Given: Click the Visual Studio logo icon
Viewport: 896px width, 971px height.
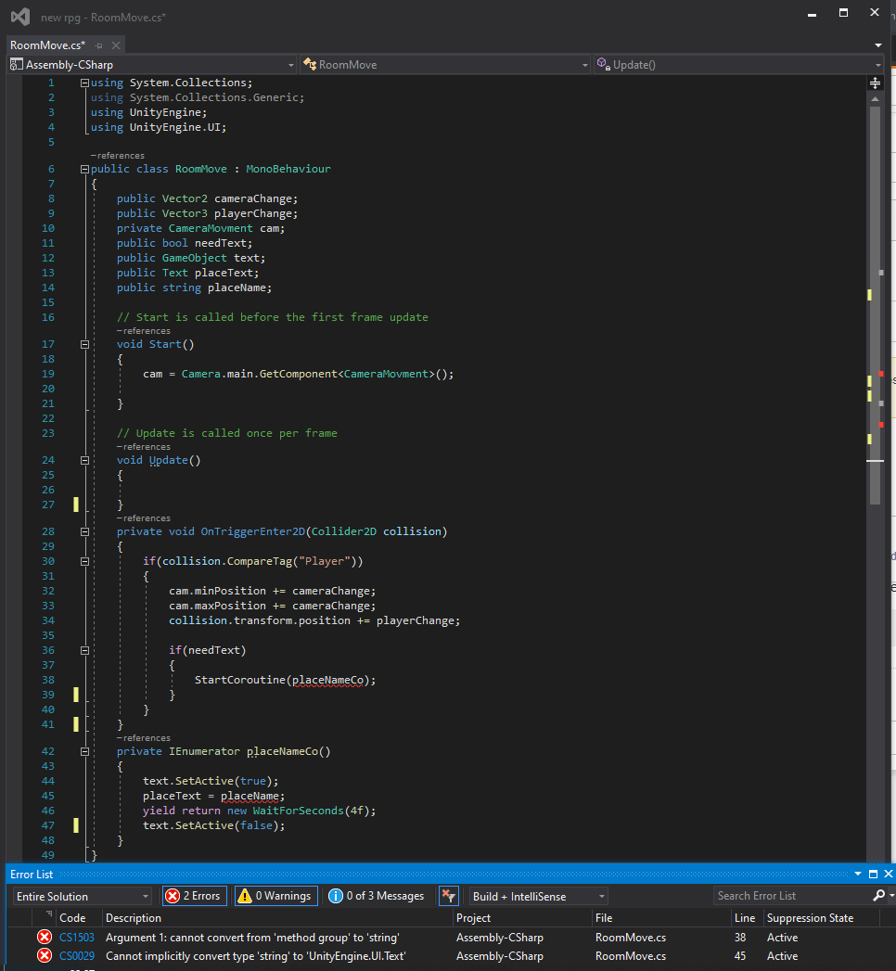Looking at the screenshot, I should coord(19,16).
